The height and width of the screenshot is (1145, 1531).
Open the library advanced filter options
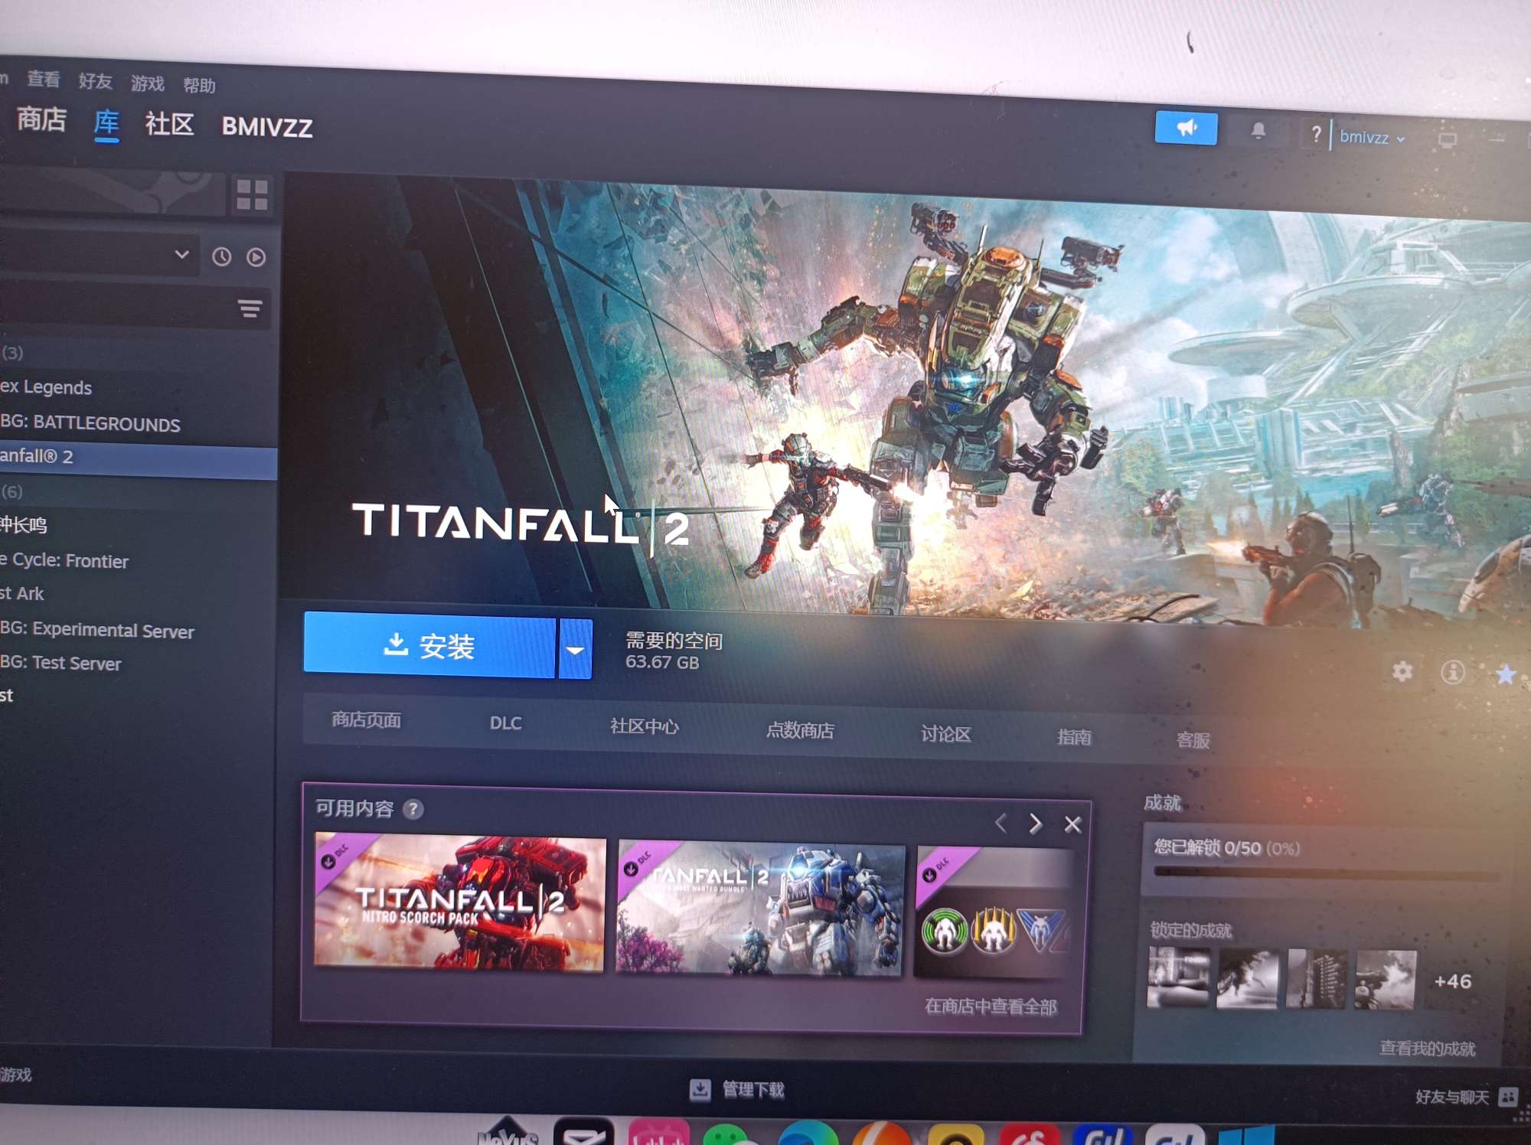(x=250, y=308)
